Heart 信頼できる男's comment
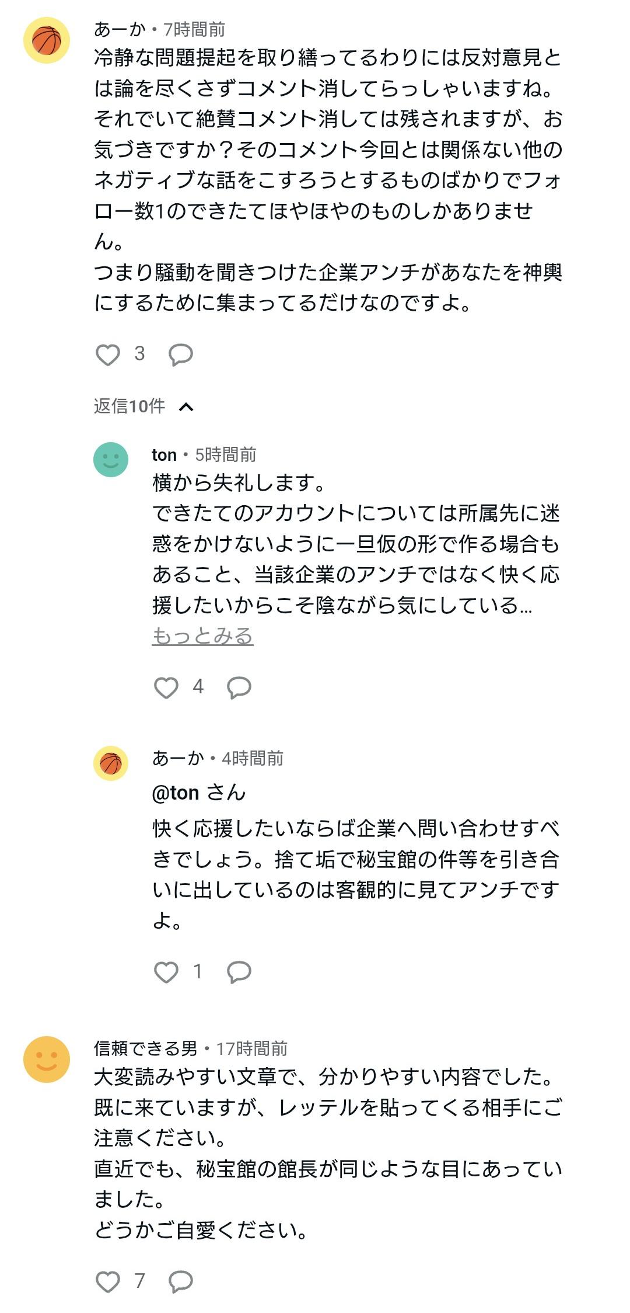The image size is (630, 1313). (x=108, y=1281)
